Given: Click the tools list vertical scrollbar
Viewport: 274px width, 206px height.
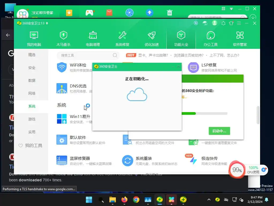Looking at the screenshot, I should pyautogui.click(x=258, y=115).
